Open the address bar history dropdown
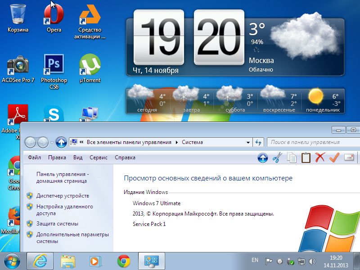This screenshot has width=360, height=270. click(x=248, y=142)
